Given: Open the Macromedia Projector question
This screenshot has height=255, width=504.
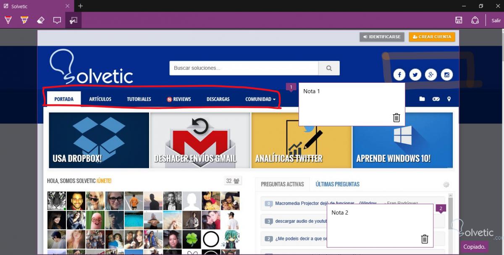Looking at the screenshot, I should [x=326, y=203].
